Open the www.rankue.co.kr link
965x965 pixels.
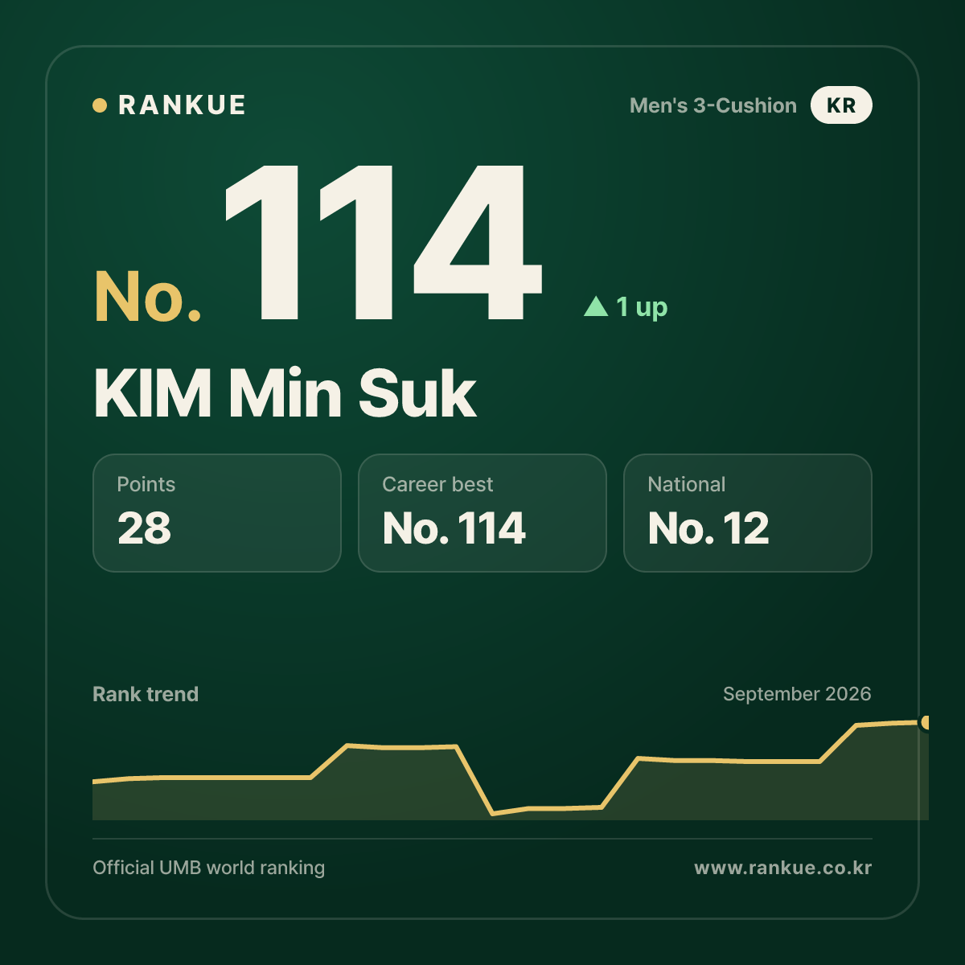point(783,868)
